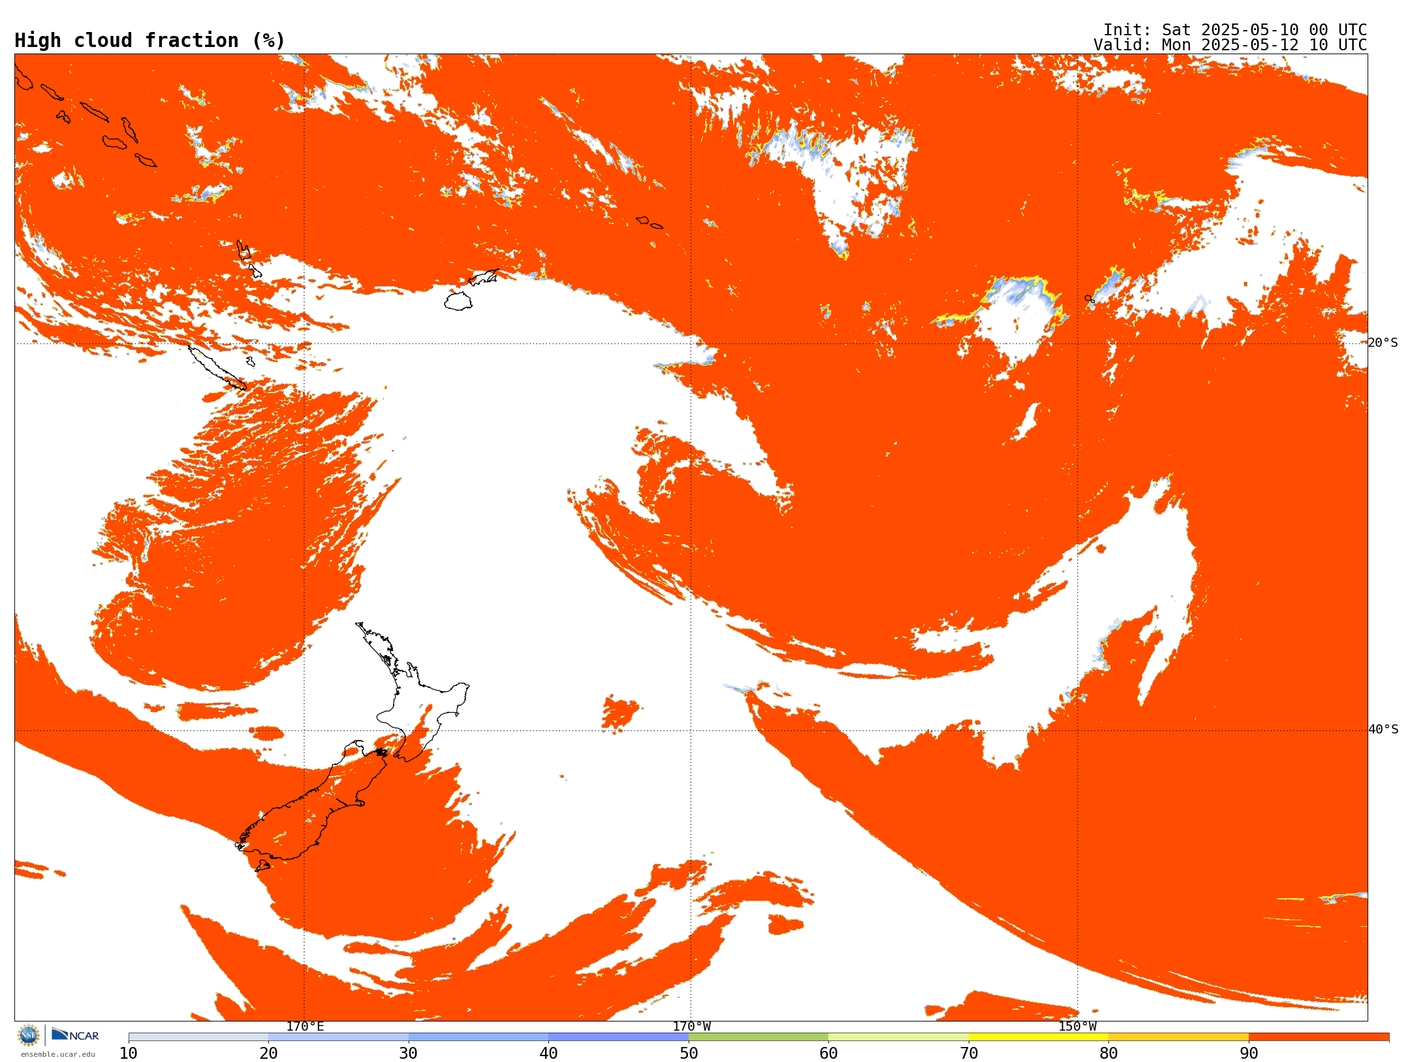The width and height of the screenshot is (1410, 1062).
Task: Click the colorbar label 70
Action: pyautogui.click(x=969, y=1054)
